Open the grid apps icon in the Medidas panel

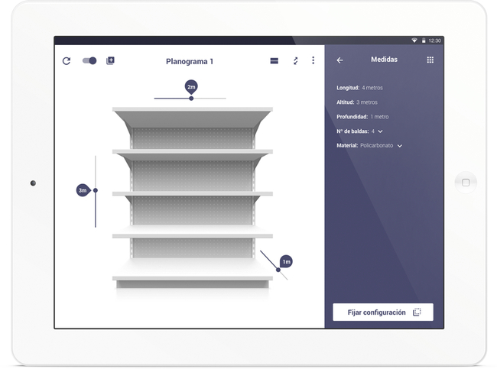430,60
